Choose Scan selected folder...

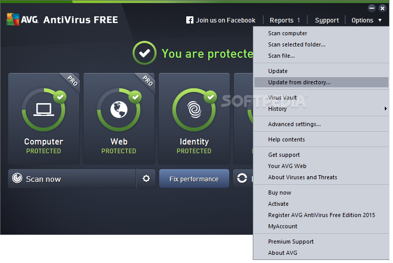(x=321, y=44)
